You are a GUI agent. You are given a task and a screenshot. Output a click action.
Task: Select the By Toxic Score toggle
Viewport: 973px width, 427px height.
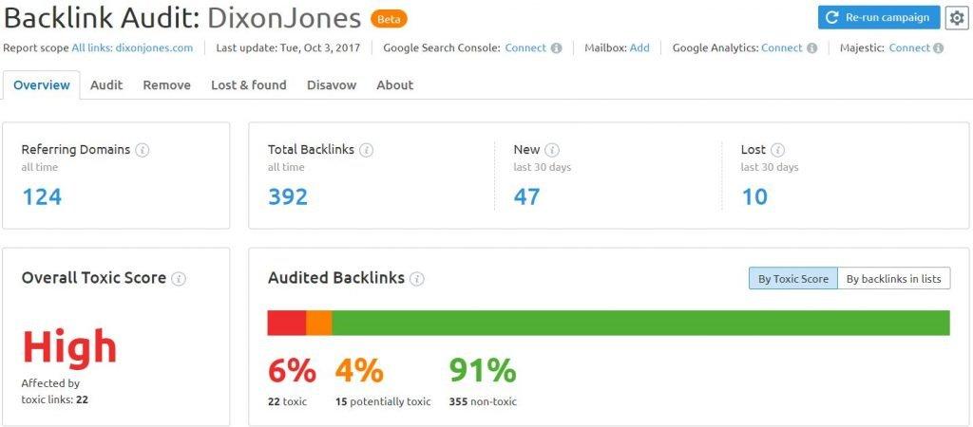click(x=793, y=279)
